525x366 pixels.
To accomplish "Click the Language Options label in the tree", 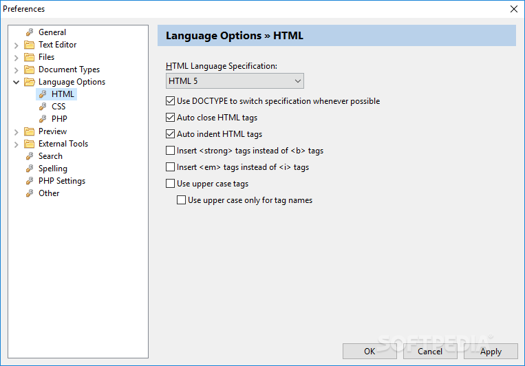I will (72, 82).
